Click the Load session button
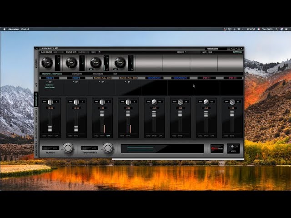Screen dimensions: 291x218 210,52
